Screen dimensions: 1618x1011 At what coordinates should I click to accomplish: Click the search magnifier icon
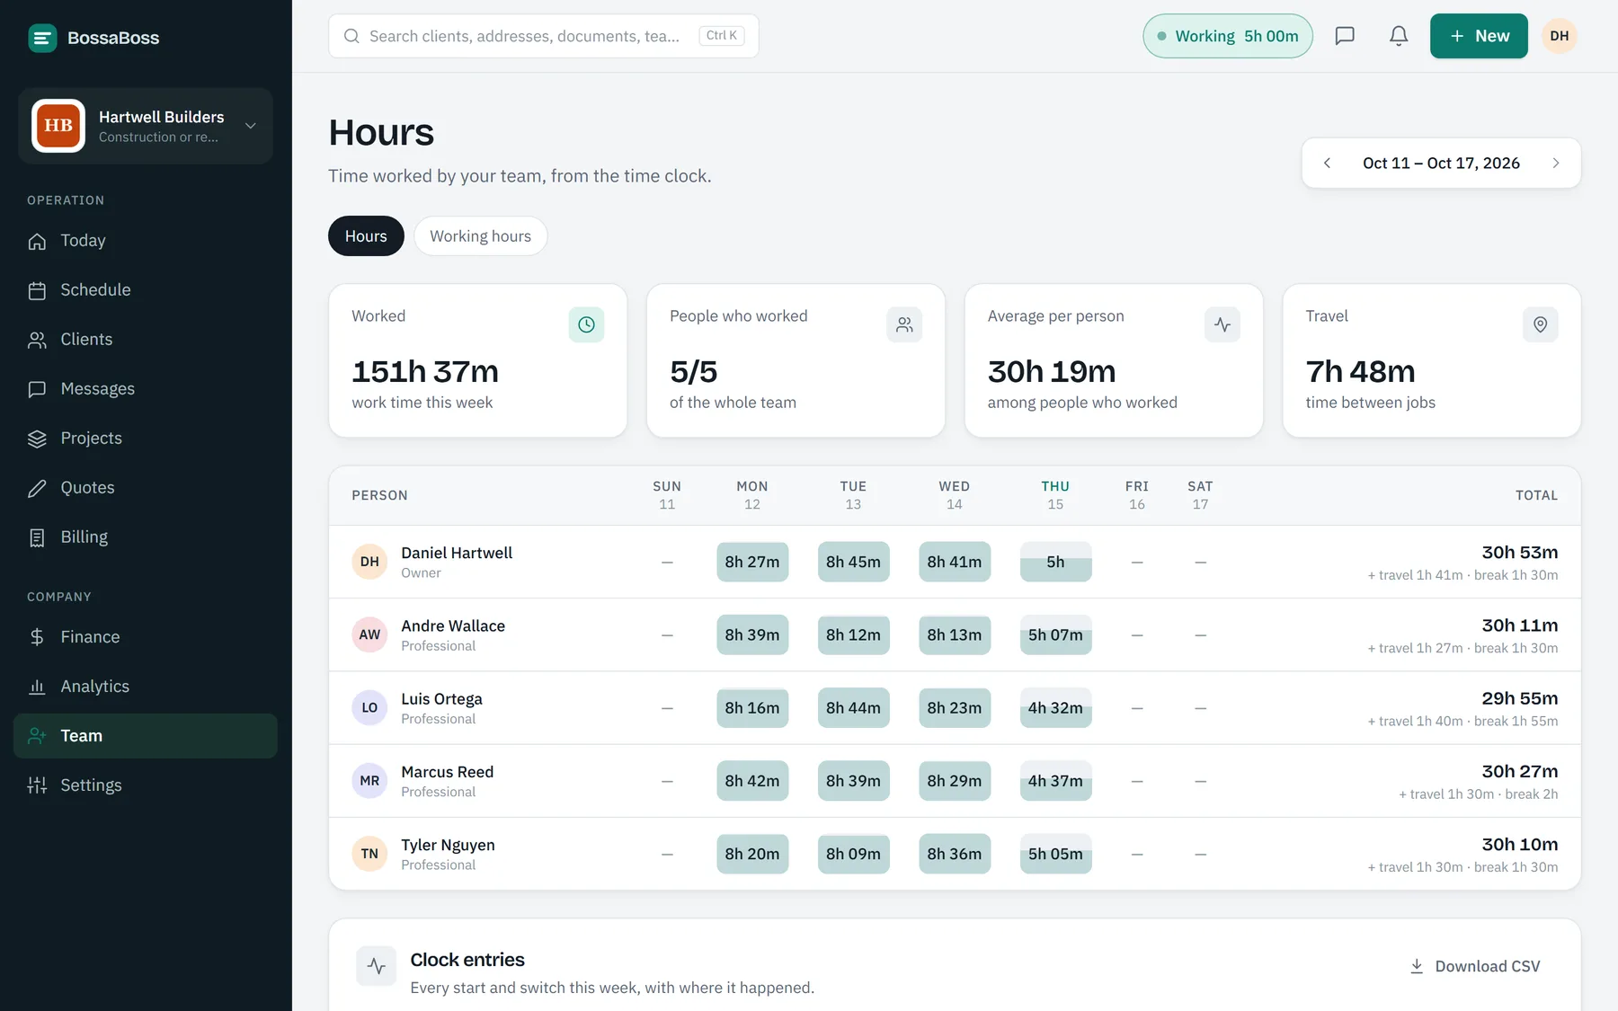pos(351,36)
